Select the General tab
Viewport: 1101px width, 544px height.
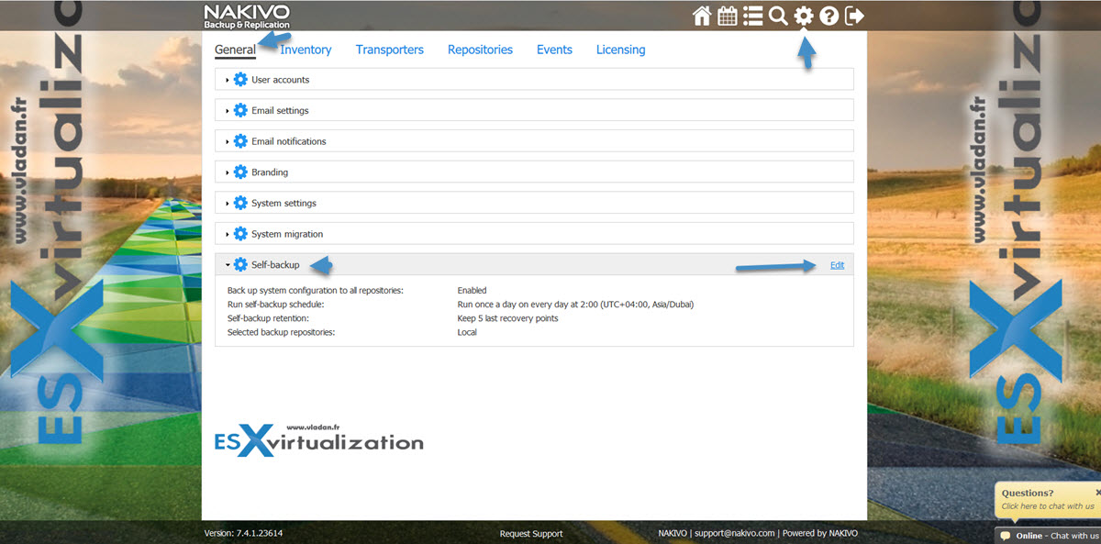point(235,50)
